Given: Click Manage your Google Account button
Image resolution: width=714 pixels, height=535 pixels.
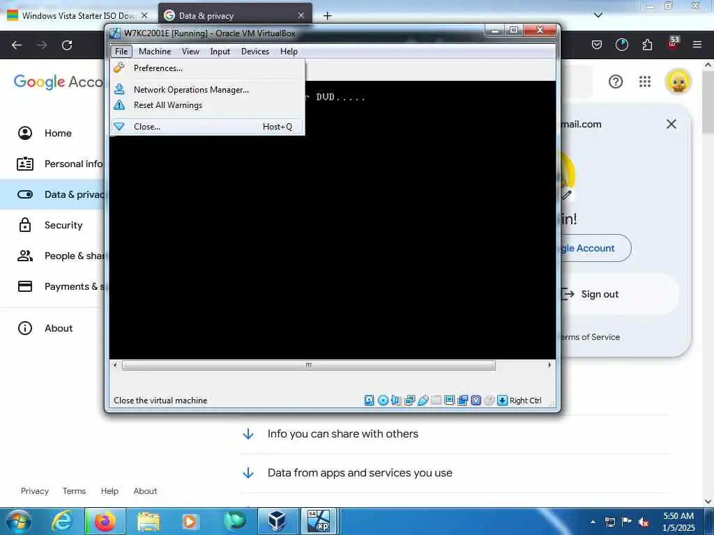Looking at the screenshot, I should pyautogui.click(x=595, y=248).
